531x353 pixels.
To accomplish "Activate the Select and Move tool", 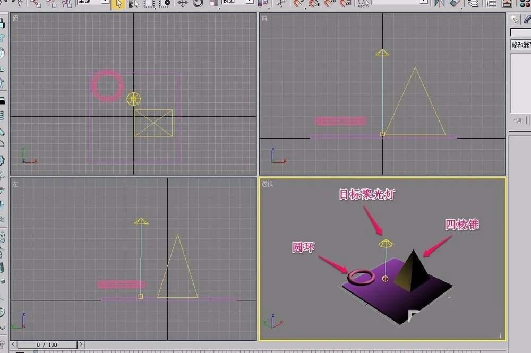I will click(183, 4).
